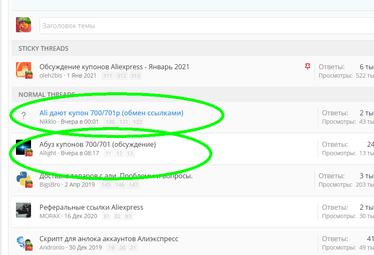The width and height of the screenshot is (374, 255).
Task: Open thread Скрипт для анлока аккаунтов Алиэкспресс
Action: 109,239
